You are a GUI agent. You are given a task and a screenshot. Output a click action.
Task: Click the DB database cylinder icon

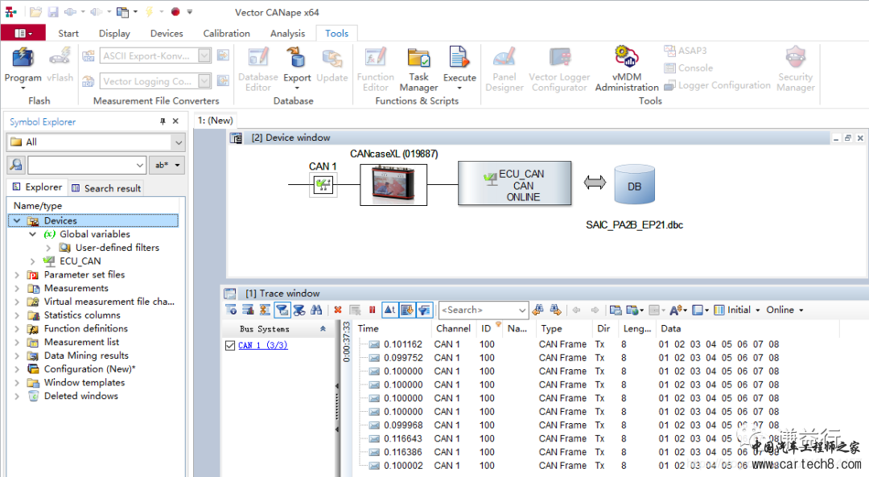tap(635, 185)
